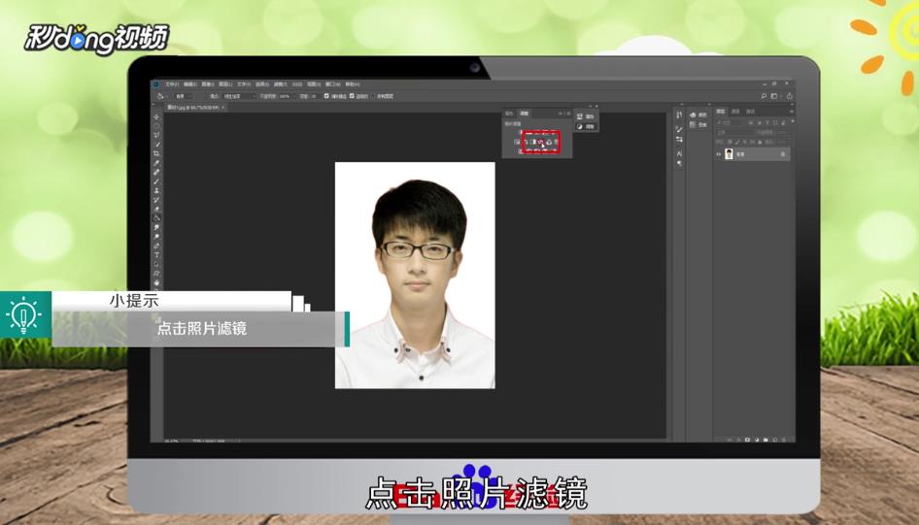Click the Black & White adjustment icon
This screenshot has width=919, height=525.
coord(532,142)
